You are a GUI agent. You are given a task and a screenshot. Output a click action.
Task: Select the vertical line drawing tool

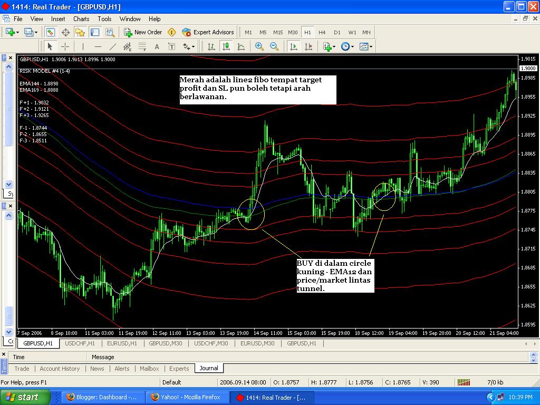(83, 46)
